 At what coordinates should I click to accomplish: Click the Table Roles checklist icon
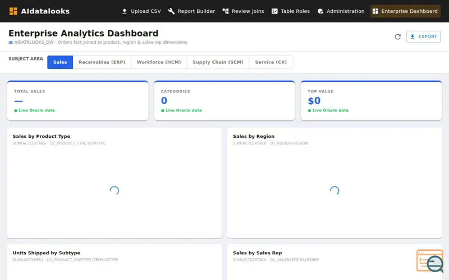point(274,11)
